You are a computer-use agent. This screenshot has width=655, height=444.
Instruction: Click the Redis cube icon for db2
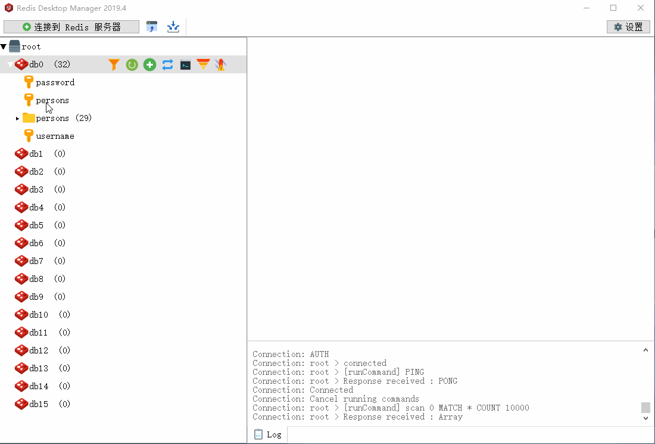[21, 172]
